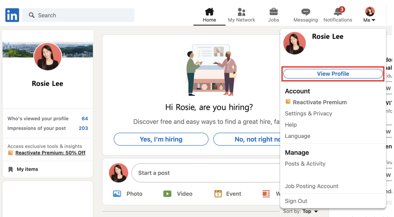This screenshot has width=394, height=217.
Task: Toggle the Me dropdown caret
Action: (373, 20)
